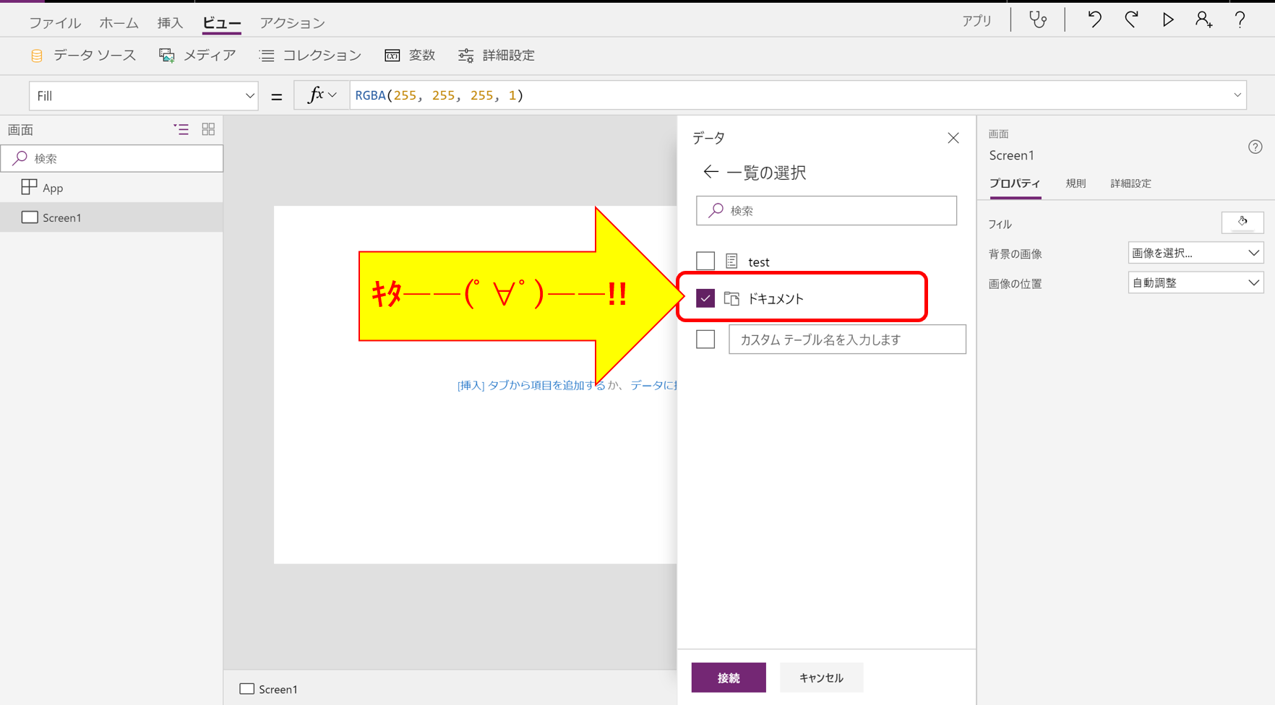Viewport: 1275px width, 705px height.
Task: Uncheck the ドキュメント list checkbox
Action: (705, 297)
